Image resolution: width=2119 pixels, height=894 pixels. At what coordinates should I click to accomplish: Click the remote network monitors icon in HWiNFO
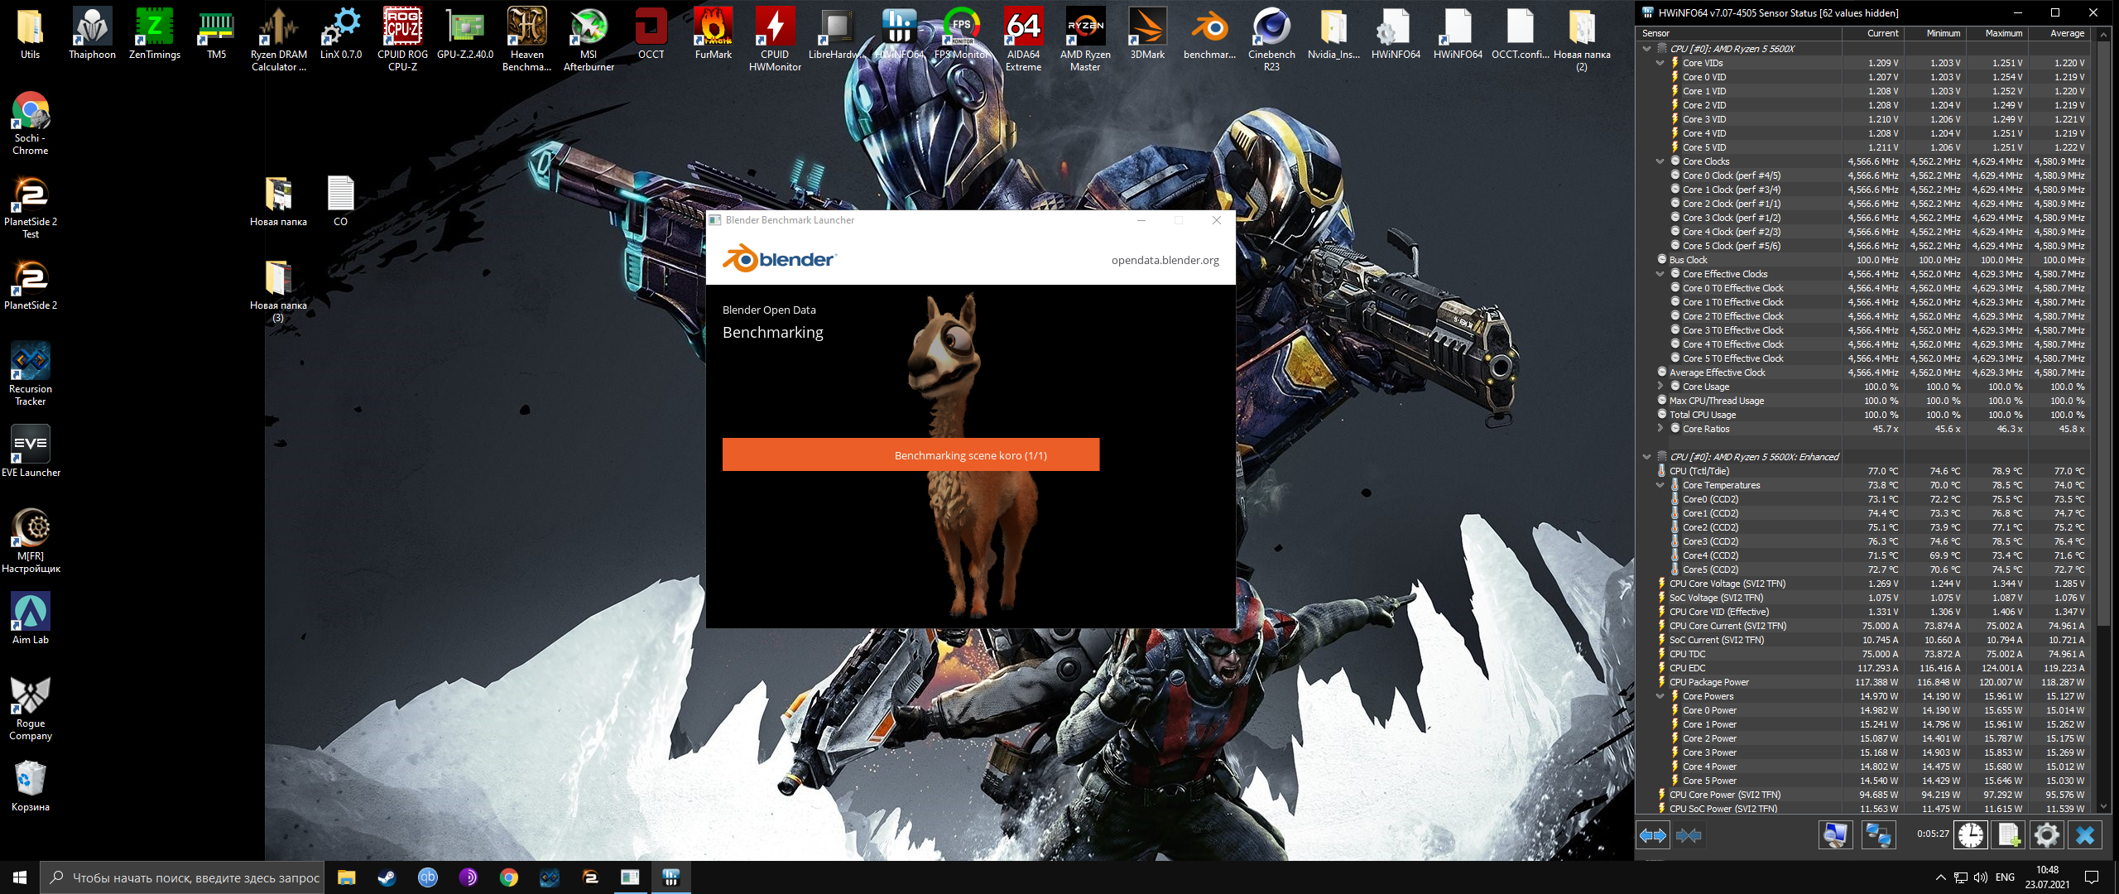tap(1878, 834)
